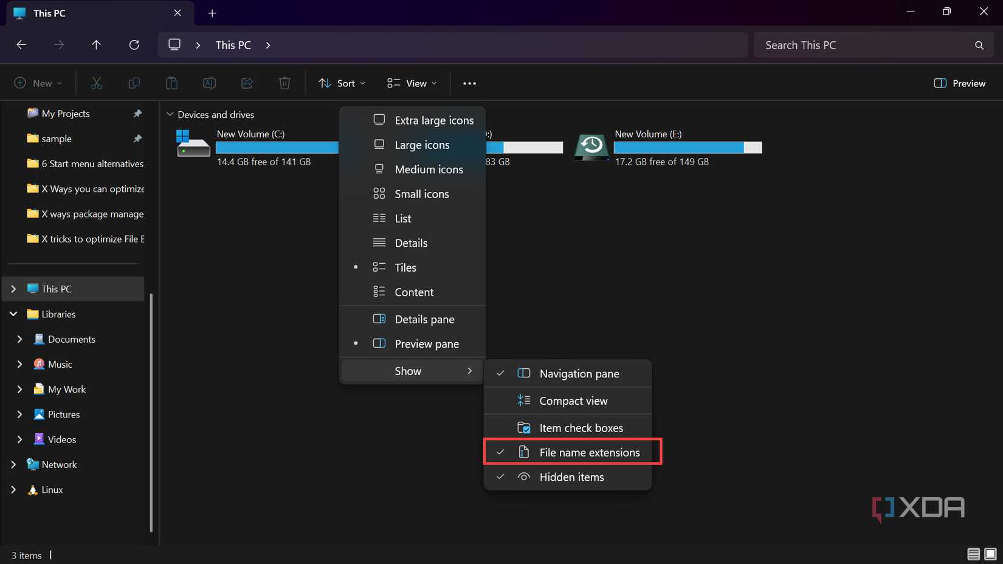Expand the Documents library tree node

(x=19, y=339)
